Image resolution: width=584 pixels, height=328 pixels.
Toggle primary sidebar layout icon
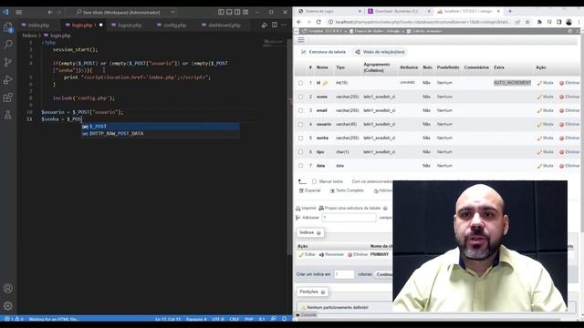221,12
